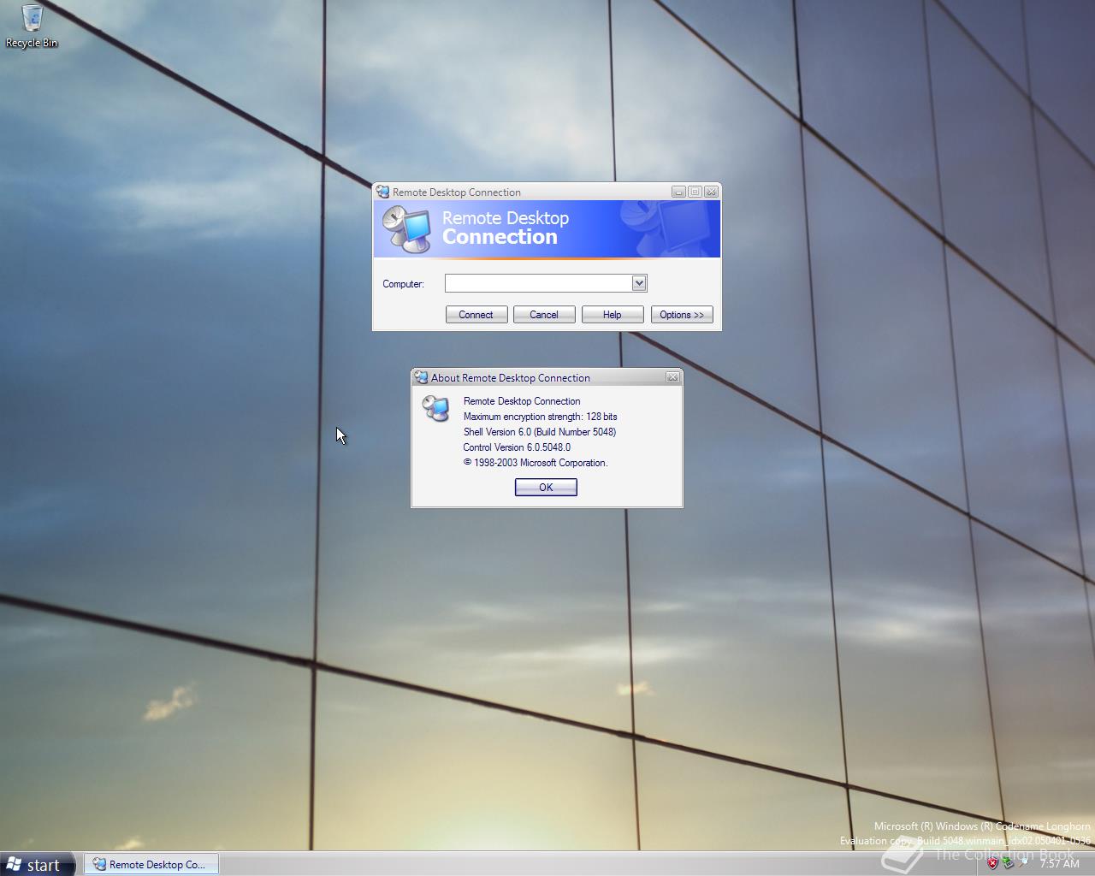
Task: Click the 7:57 AM clock
Action: [x=1060, y=864]
